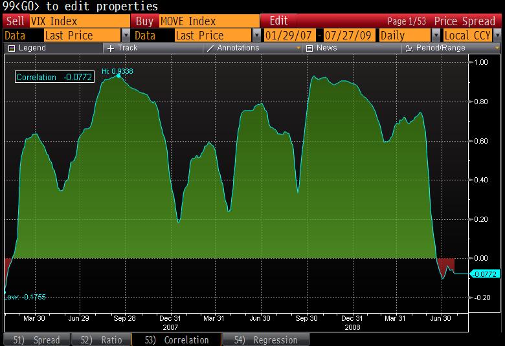
Task: Click the -0.0772 current value tag
Action: click(484, 274)
